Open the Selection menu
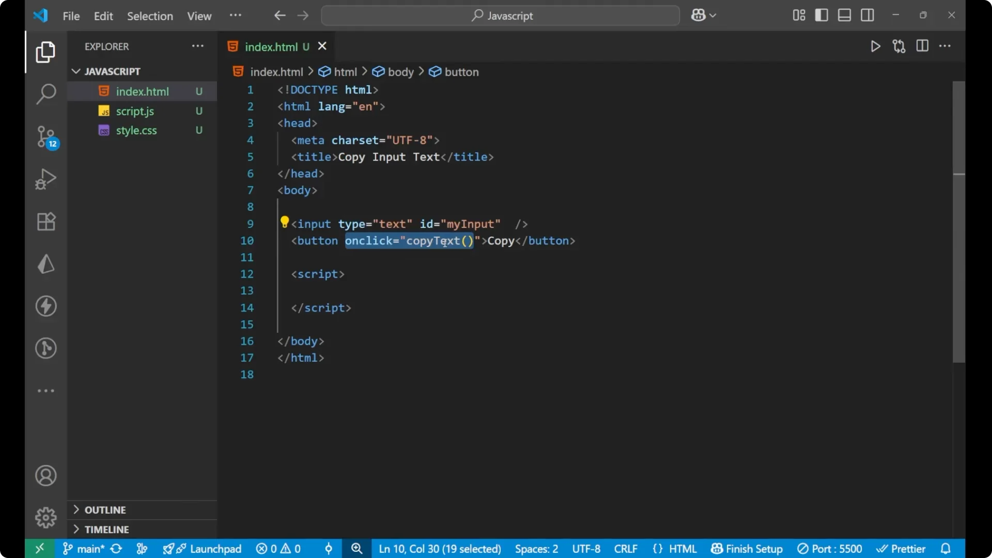Viewport: 992px width, 558px height. [x=150, y=16]
